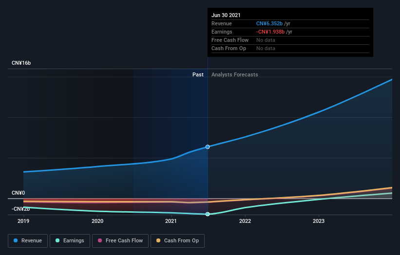Click the CN¥16b y-axis label
400x255 pixels.
(x=21, y=63)
